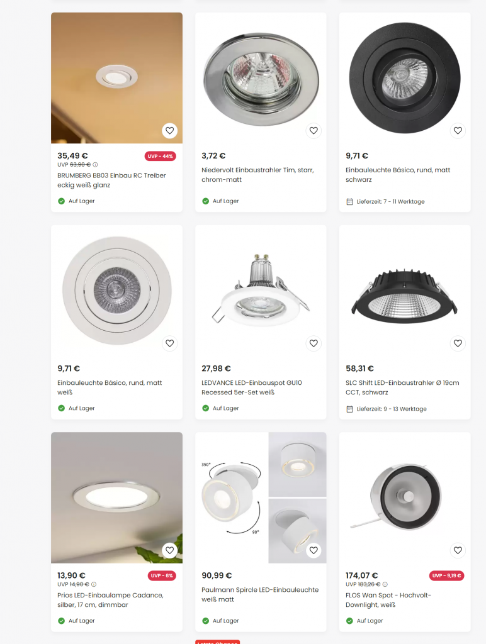Wishlist the white Básico Einbauleuchte
Viewport: 486px width, 644px height.
coord(169,343)
